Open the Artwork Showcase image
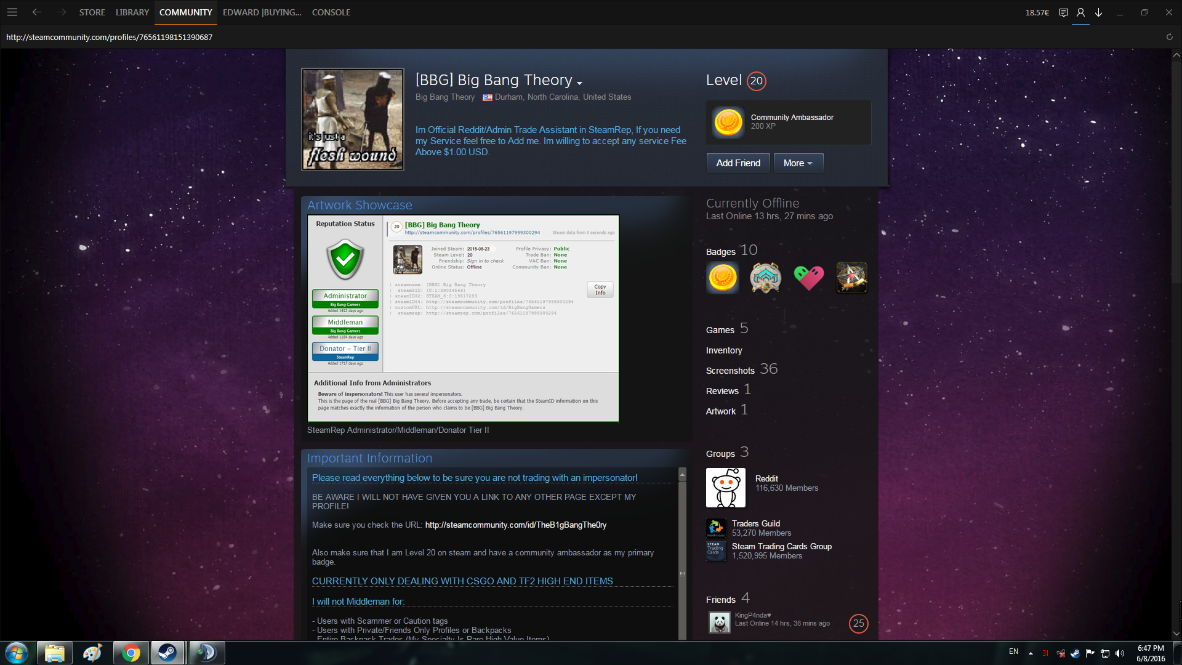The height and width of the screenshot is (665, 1182). point(463,318)
